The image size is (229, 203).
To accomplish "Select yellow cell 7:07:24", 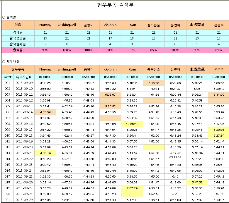I will pos(132,188).
